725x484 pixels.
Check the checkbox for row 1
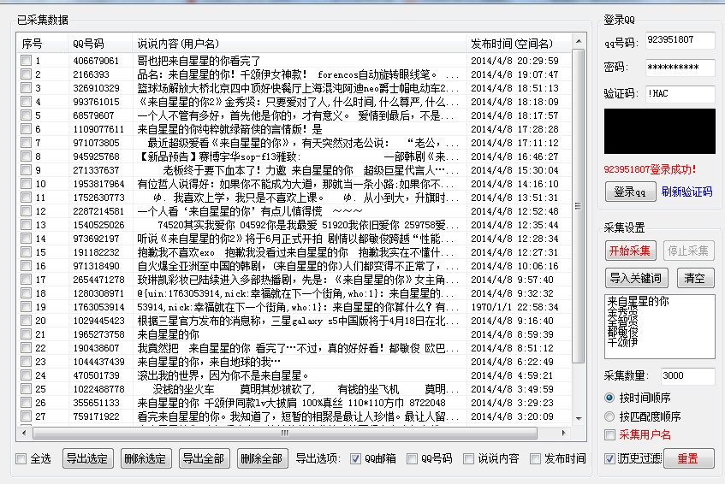point(27,61)
